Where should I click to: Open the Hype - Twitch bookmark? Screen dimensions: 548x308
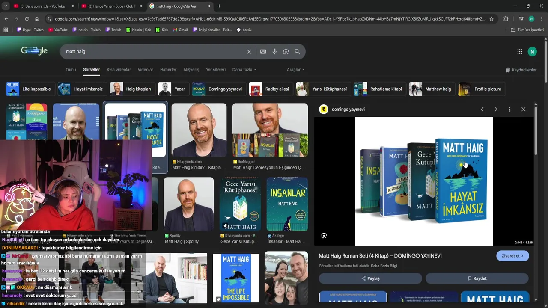point(30,30)
